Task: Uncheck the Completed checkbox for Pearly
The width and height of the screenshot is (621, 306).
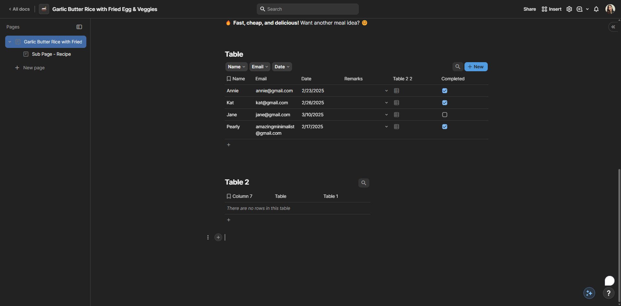Action: point(445,127)
